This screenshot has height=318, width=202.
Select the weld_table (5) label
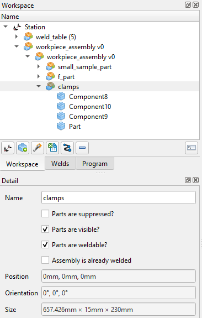click(56, 37)
